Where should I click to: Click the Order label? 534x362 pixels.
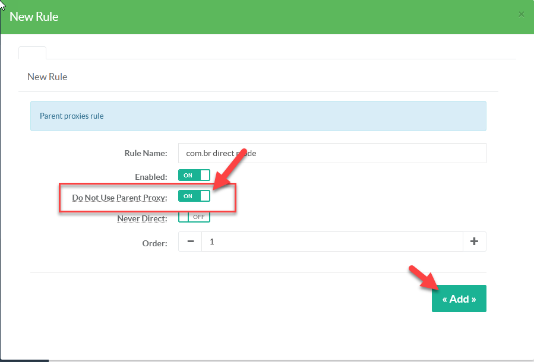tap(154, 243)
